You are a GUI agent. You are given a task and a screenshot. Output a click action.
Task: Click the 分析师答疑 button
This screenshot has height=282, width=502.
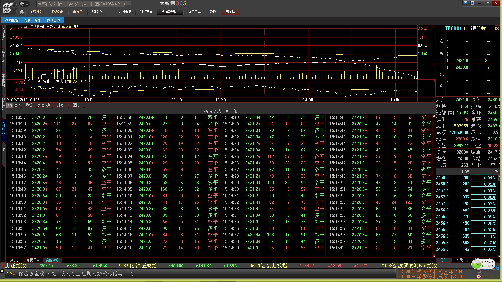coord(33,20)
